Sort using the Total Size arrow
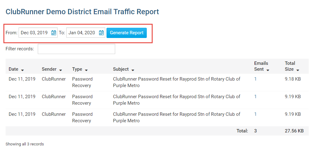Viewport: 309px width, 159px height. pyautogui.click(x=298, y=70)
